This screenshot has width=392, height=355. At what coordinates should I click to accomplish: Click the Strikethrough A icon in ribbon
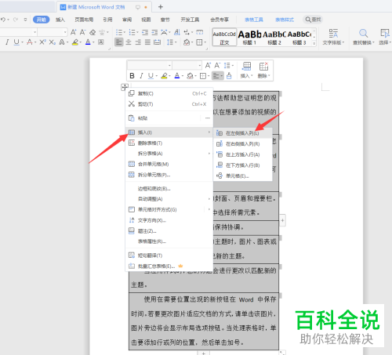point(30,42)
